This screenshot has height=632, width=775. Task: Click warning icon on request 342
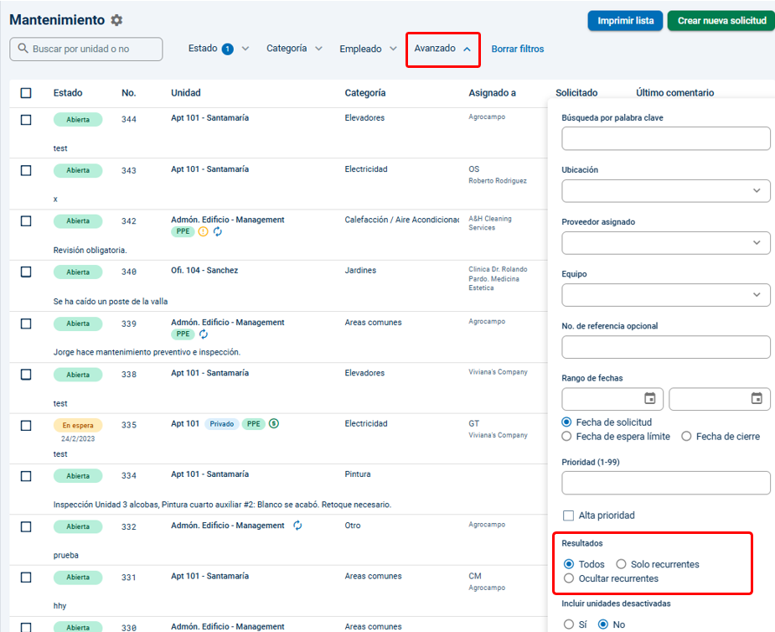tap(203, 231)
